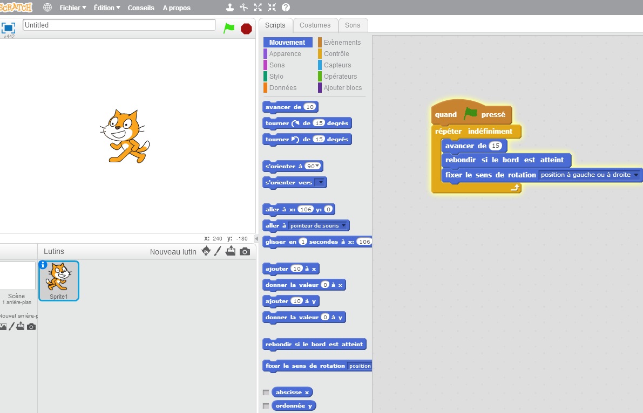This screenshot has height=413, width=643.
Task: Enable the abscisse x checkbox
Action: pyautogui.click(x=266, y=393)
